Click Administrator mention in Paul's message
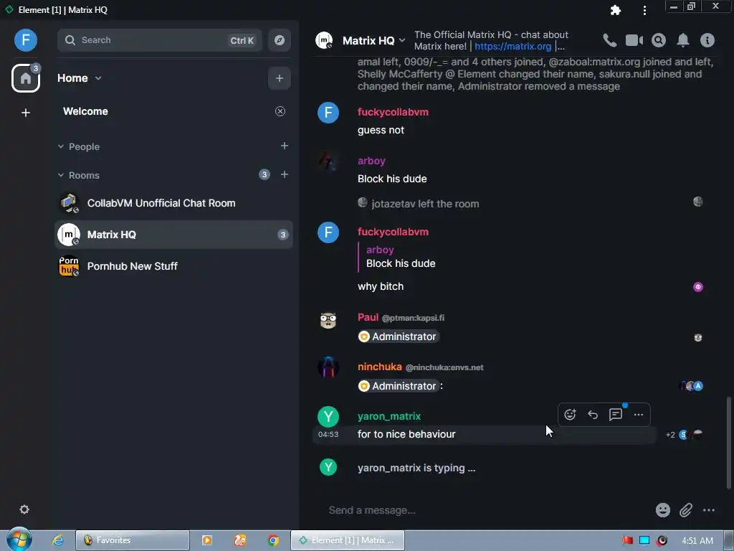 tap(399, 336)
